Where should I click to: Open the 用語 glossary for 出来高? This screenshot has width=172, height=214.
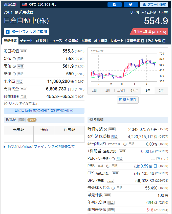click(19, 81)
